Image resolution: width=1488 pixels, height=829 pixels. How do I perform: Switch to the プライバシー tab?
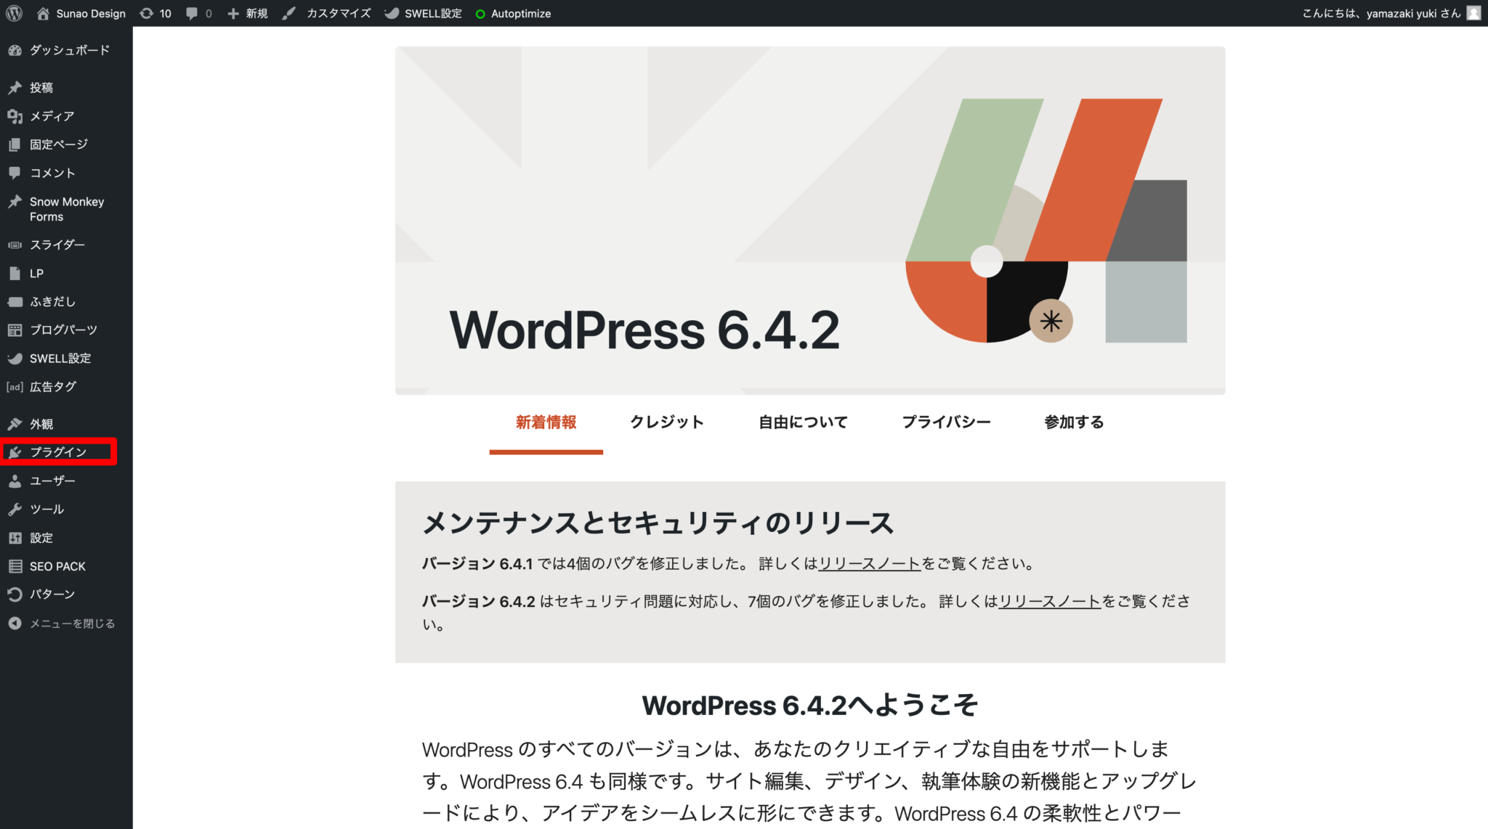coord(946,422)
